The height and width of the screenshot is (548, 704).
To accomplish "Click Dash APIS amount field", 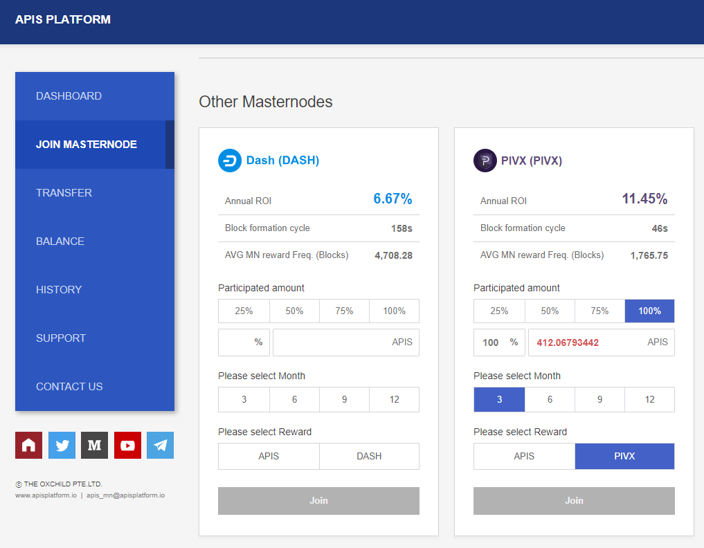I will (346, 342).
